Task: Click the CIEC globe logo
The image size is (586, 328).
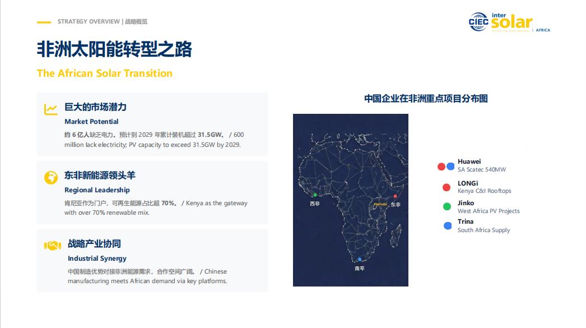Action: pyautogui.click(x=478, y=22)
